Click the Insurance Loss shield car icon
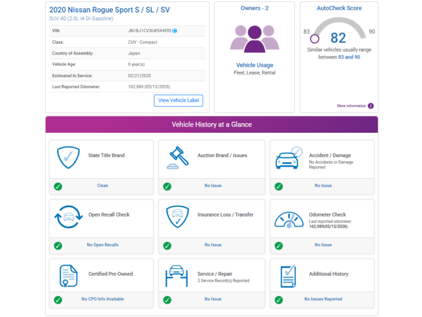This screenshot has width=422, height=317. (x=177, y=217)
